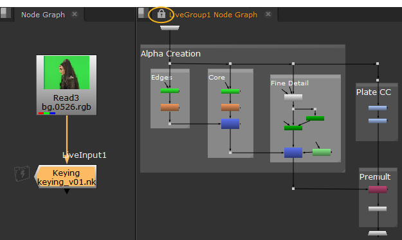Viewport: 402px width, 240px height.
Task: Click the output arrow below Keying node
Action: coord(67,191)
